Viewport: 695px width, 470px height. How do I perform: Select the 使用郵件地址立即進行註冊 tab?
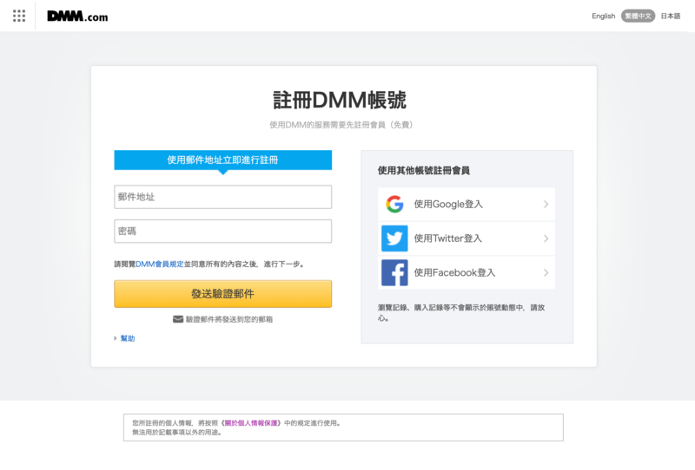223,160
